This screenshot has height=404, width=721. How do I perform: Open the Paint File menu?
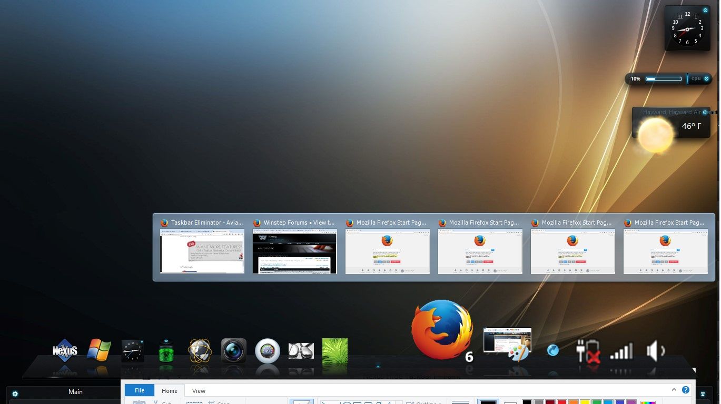coord(140,390)
